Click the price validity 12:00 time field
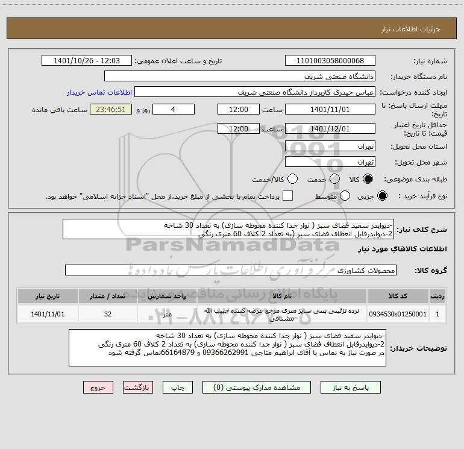Viewport: 464px width, 449px height. pyautogui.click(x=239, y=128)
